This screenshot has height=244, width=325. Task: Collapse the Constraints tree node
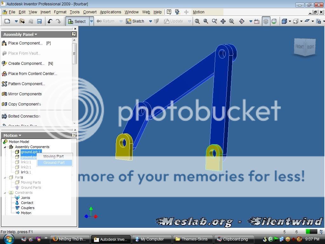coord(5,193)
